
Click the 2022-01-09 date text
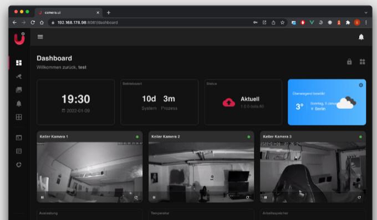78,111
